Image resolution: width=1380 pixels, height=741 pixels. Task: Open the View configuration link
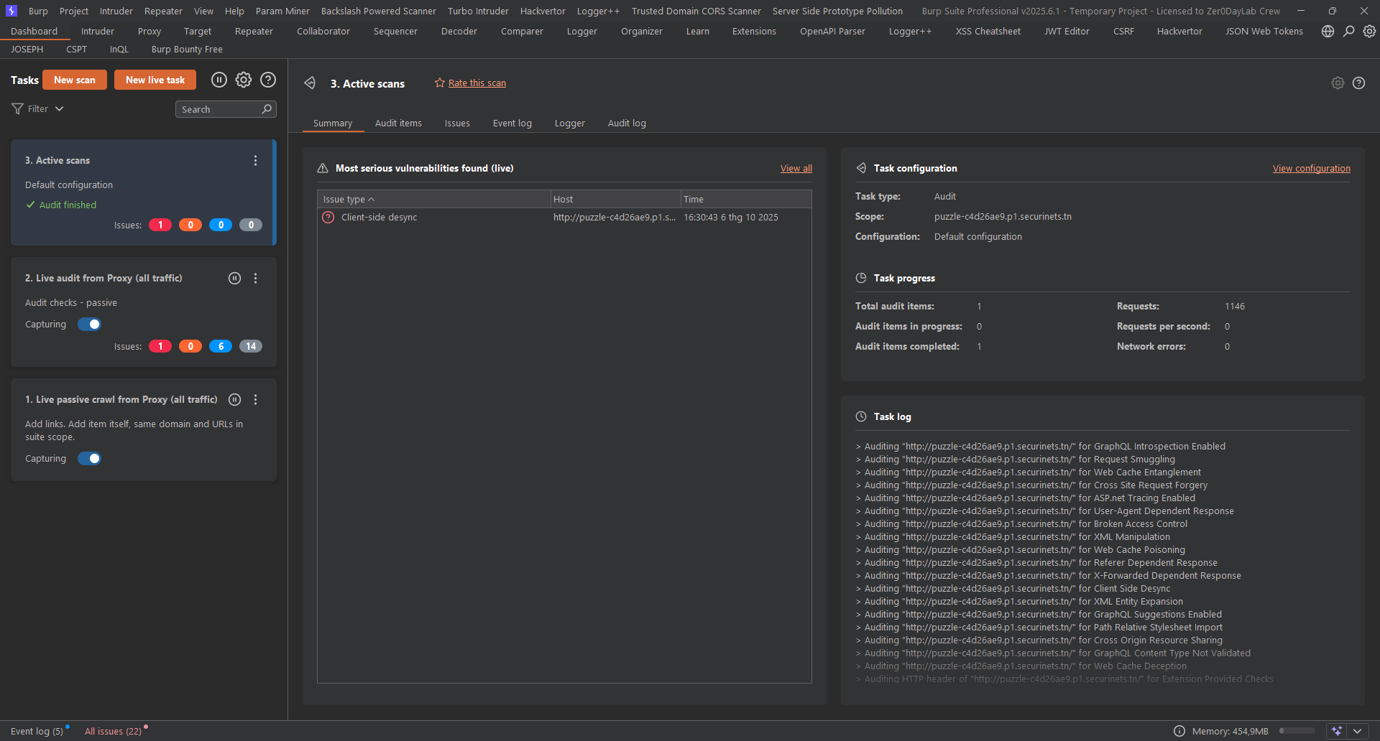point(1312,169)
